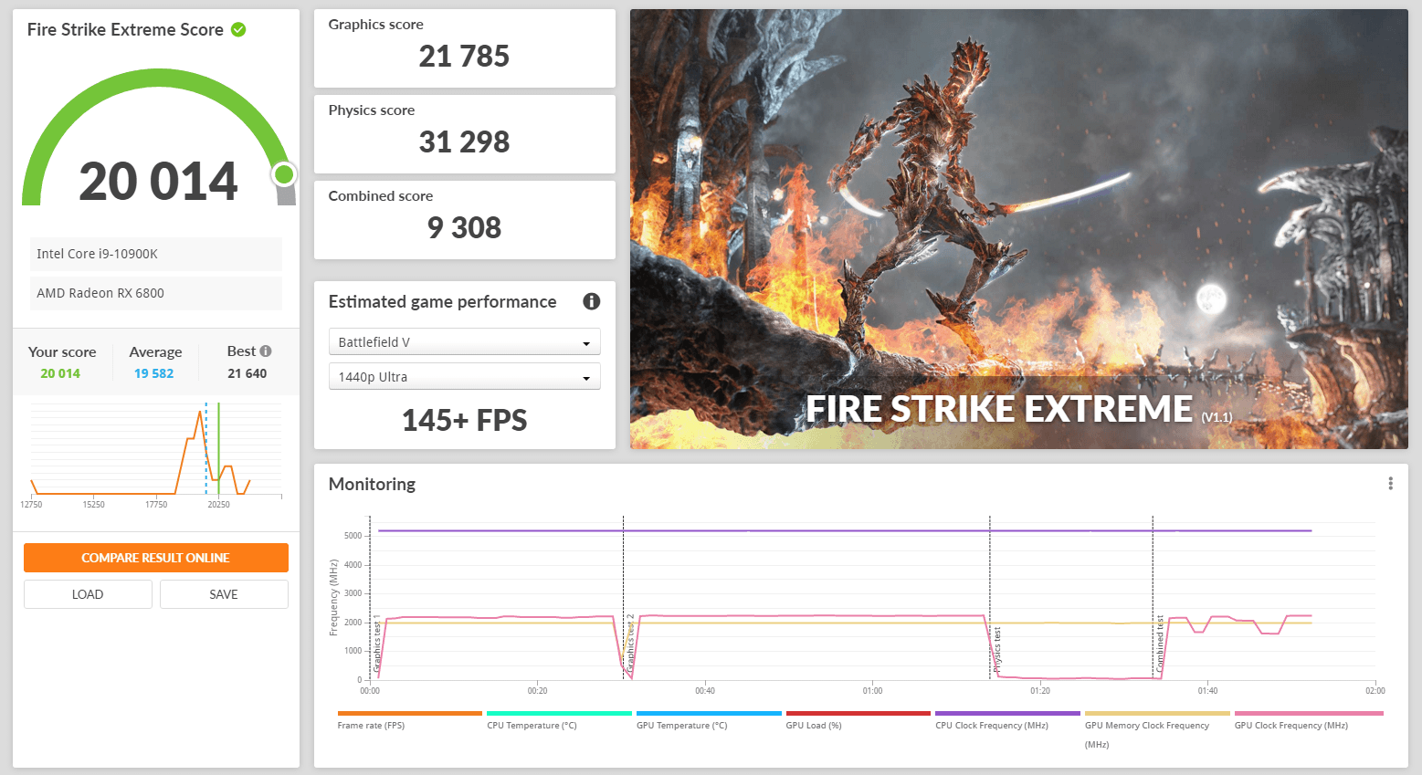Click the Fire Strike Extreme banner image

(1018, 228)
